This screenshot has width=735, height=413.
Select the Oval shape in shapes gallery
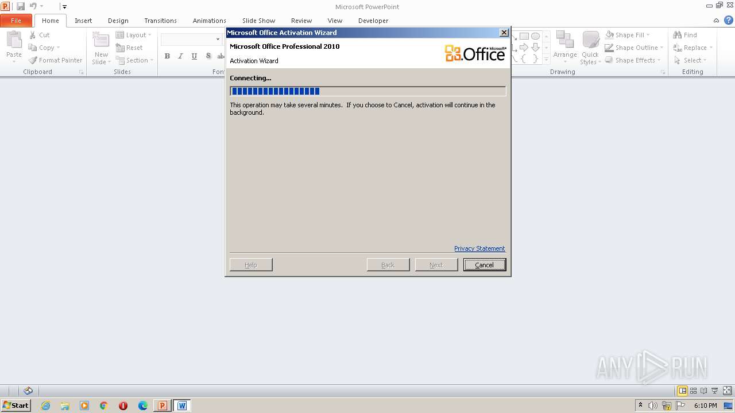click(535, 36)
